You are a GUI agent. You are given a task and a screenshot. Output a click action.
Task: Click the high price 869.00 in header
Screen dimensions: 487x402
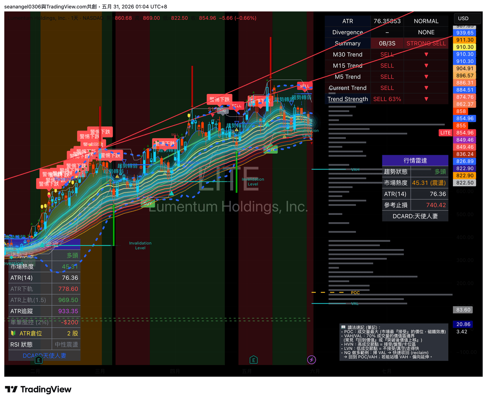click(151, 18)
